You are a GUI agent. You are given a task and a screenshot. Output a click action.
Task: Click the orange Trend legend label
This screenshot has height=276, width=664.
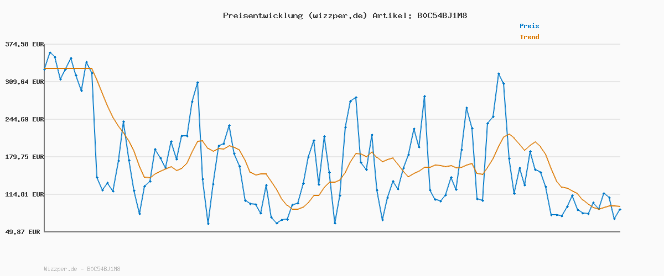(529, 38)
